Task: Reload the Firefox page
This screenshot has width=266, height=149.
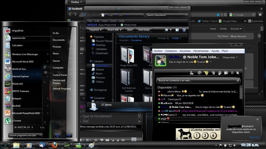Action: point(225,15)
